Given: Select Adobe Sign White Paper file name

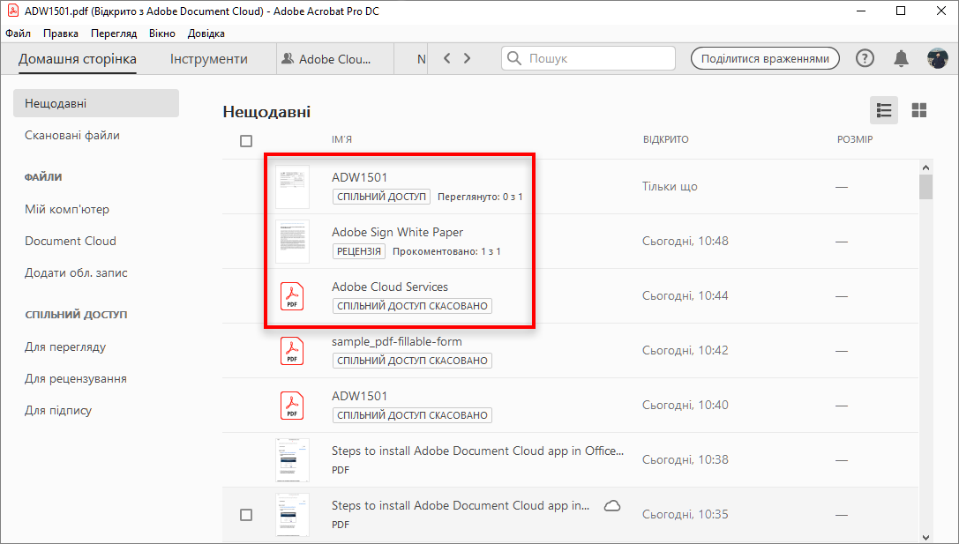Looking at the screenshot, I should coord(398,232).
